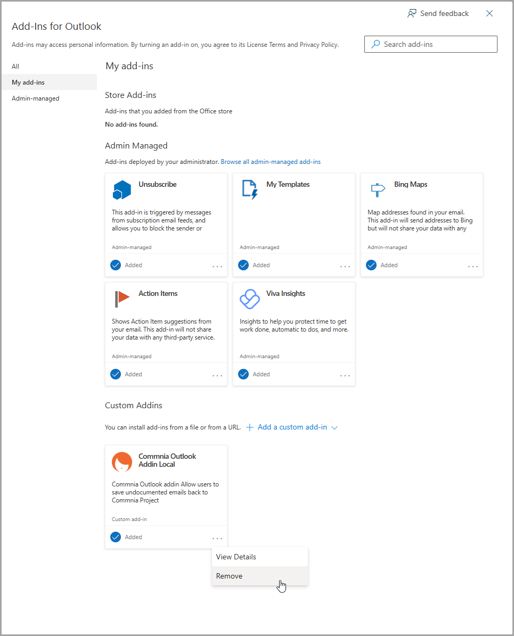Select the My add-ins category
This screenshot has width=514, height=636.
pyautogui.click(x=49, y=82)
